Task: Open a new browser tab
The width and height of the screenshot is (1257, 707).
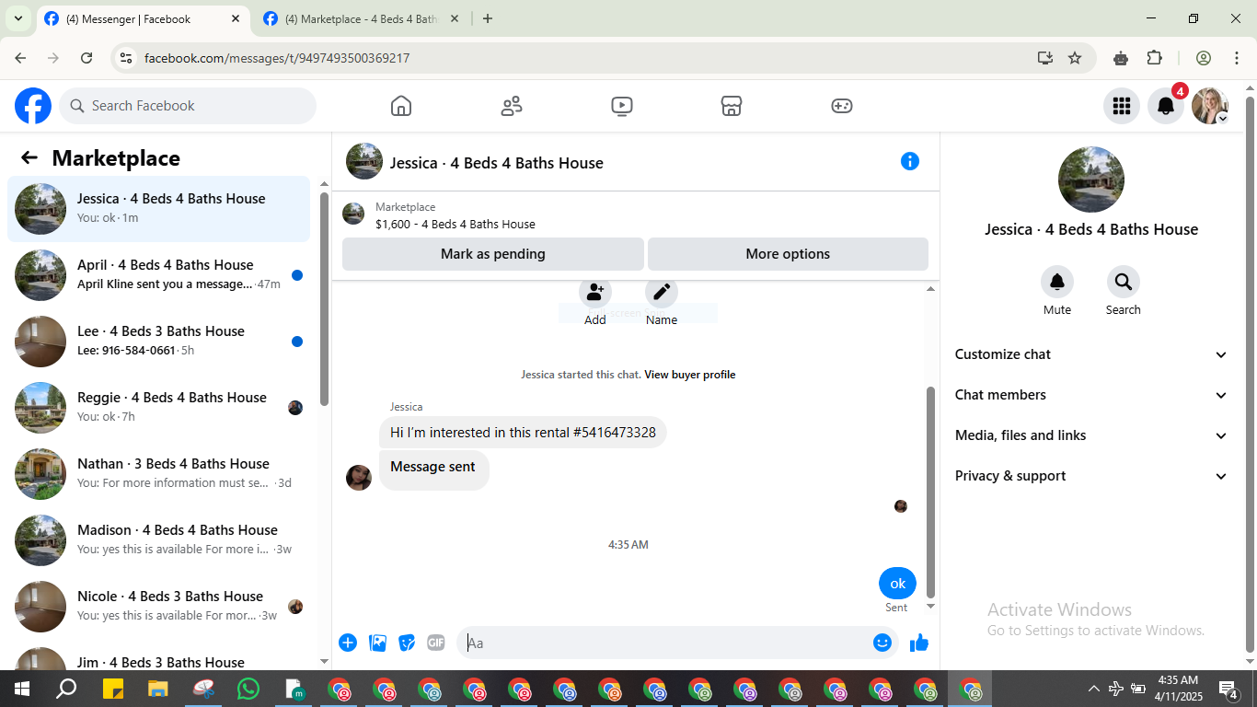Action: click(x=488, y=18)
